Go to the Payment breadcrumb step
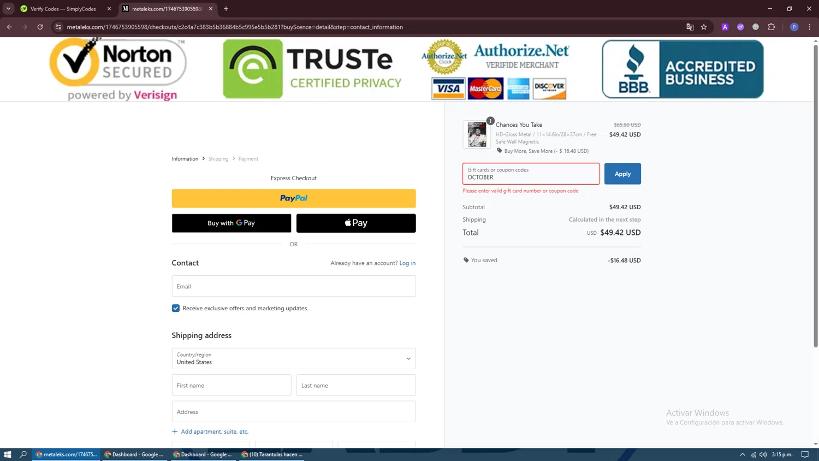 pos(248,159)
